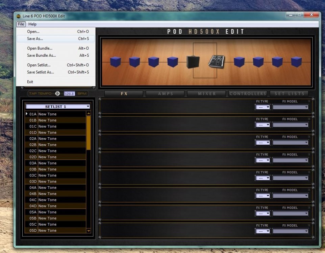Screen dimensions: 325x253
Task: Switch to the AMPS tab
Action: point(165,94)
